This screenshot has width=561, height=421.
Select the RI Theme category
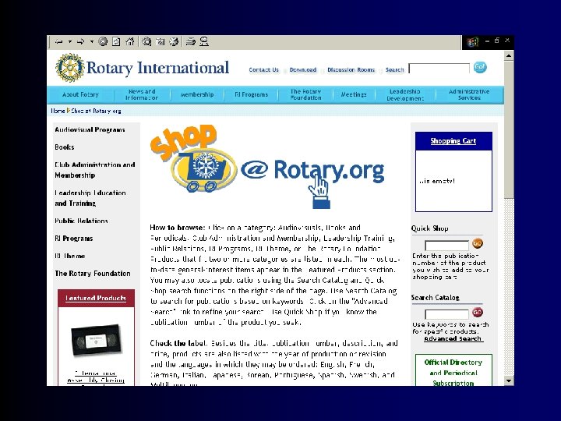70,256
